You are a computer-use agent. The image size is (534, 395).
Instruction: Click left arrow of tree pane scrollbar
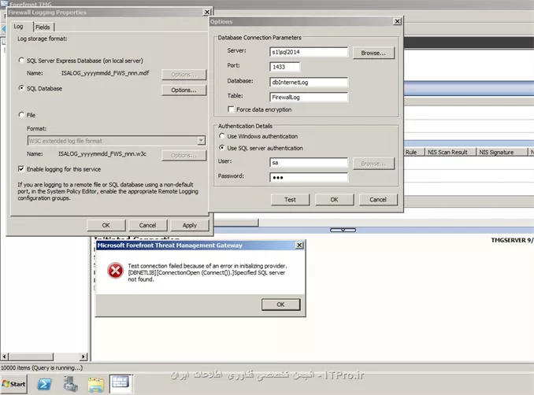pyautogui.click(x=5, y=356)
